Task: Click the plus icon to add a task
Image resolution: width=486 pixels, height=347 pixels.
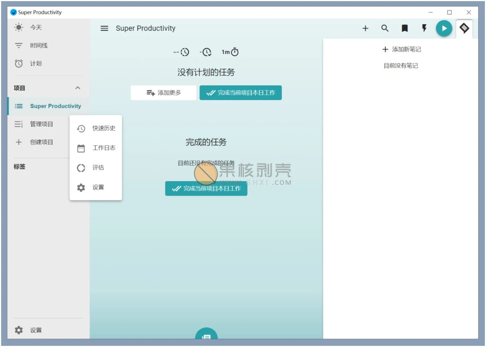Action: [365, 28]
